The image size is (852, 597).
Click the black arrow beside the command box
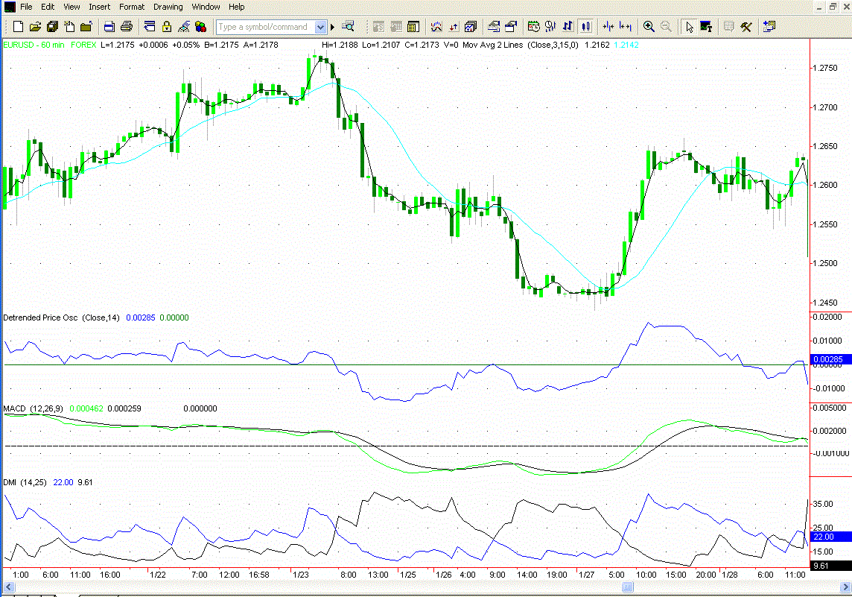(x=333, y=27)
